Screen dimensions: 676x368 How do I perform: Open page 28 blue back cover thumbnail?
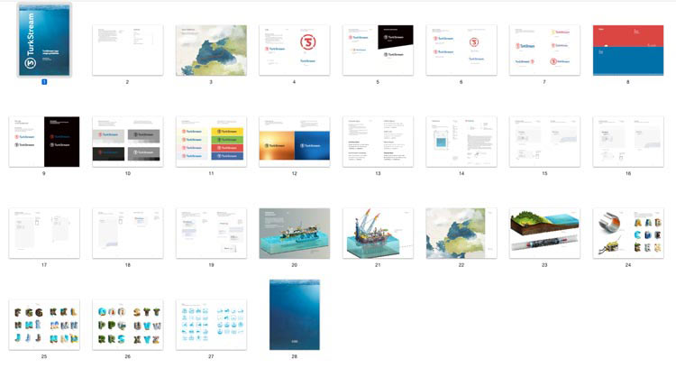(295, 315)
